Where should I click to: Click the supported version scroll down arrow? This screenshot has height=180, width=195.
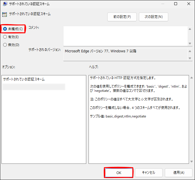[190, 58]
